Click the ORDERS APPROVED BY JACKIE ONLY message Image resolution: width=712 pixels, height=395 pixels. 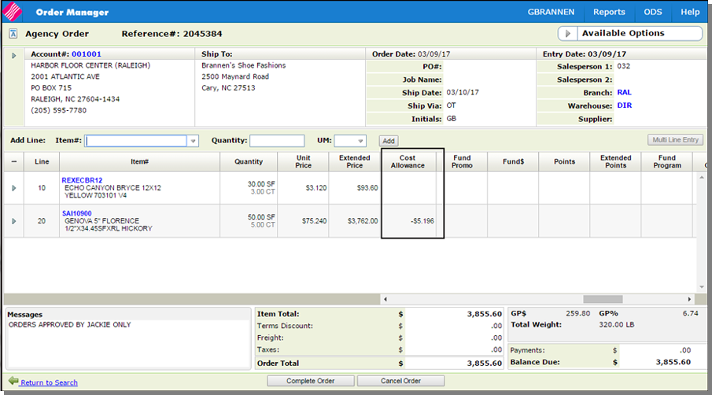pyautogui.click(x=69, y=325)
